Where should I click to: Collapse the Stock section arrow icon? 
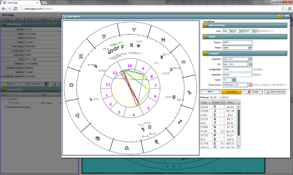coord(206,37)
